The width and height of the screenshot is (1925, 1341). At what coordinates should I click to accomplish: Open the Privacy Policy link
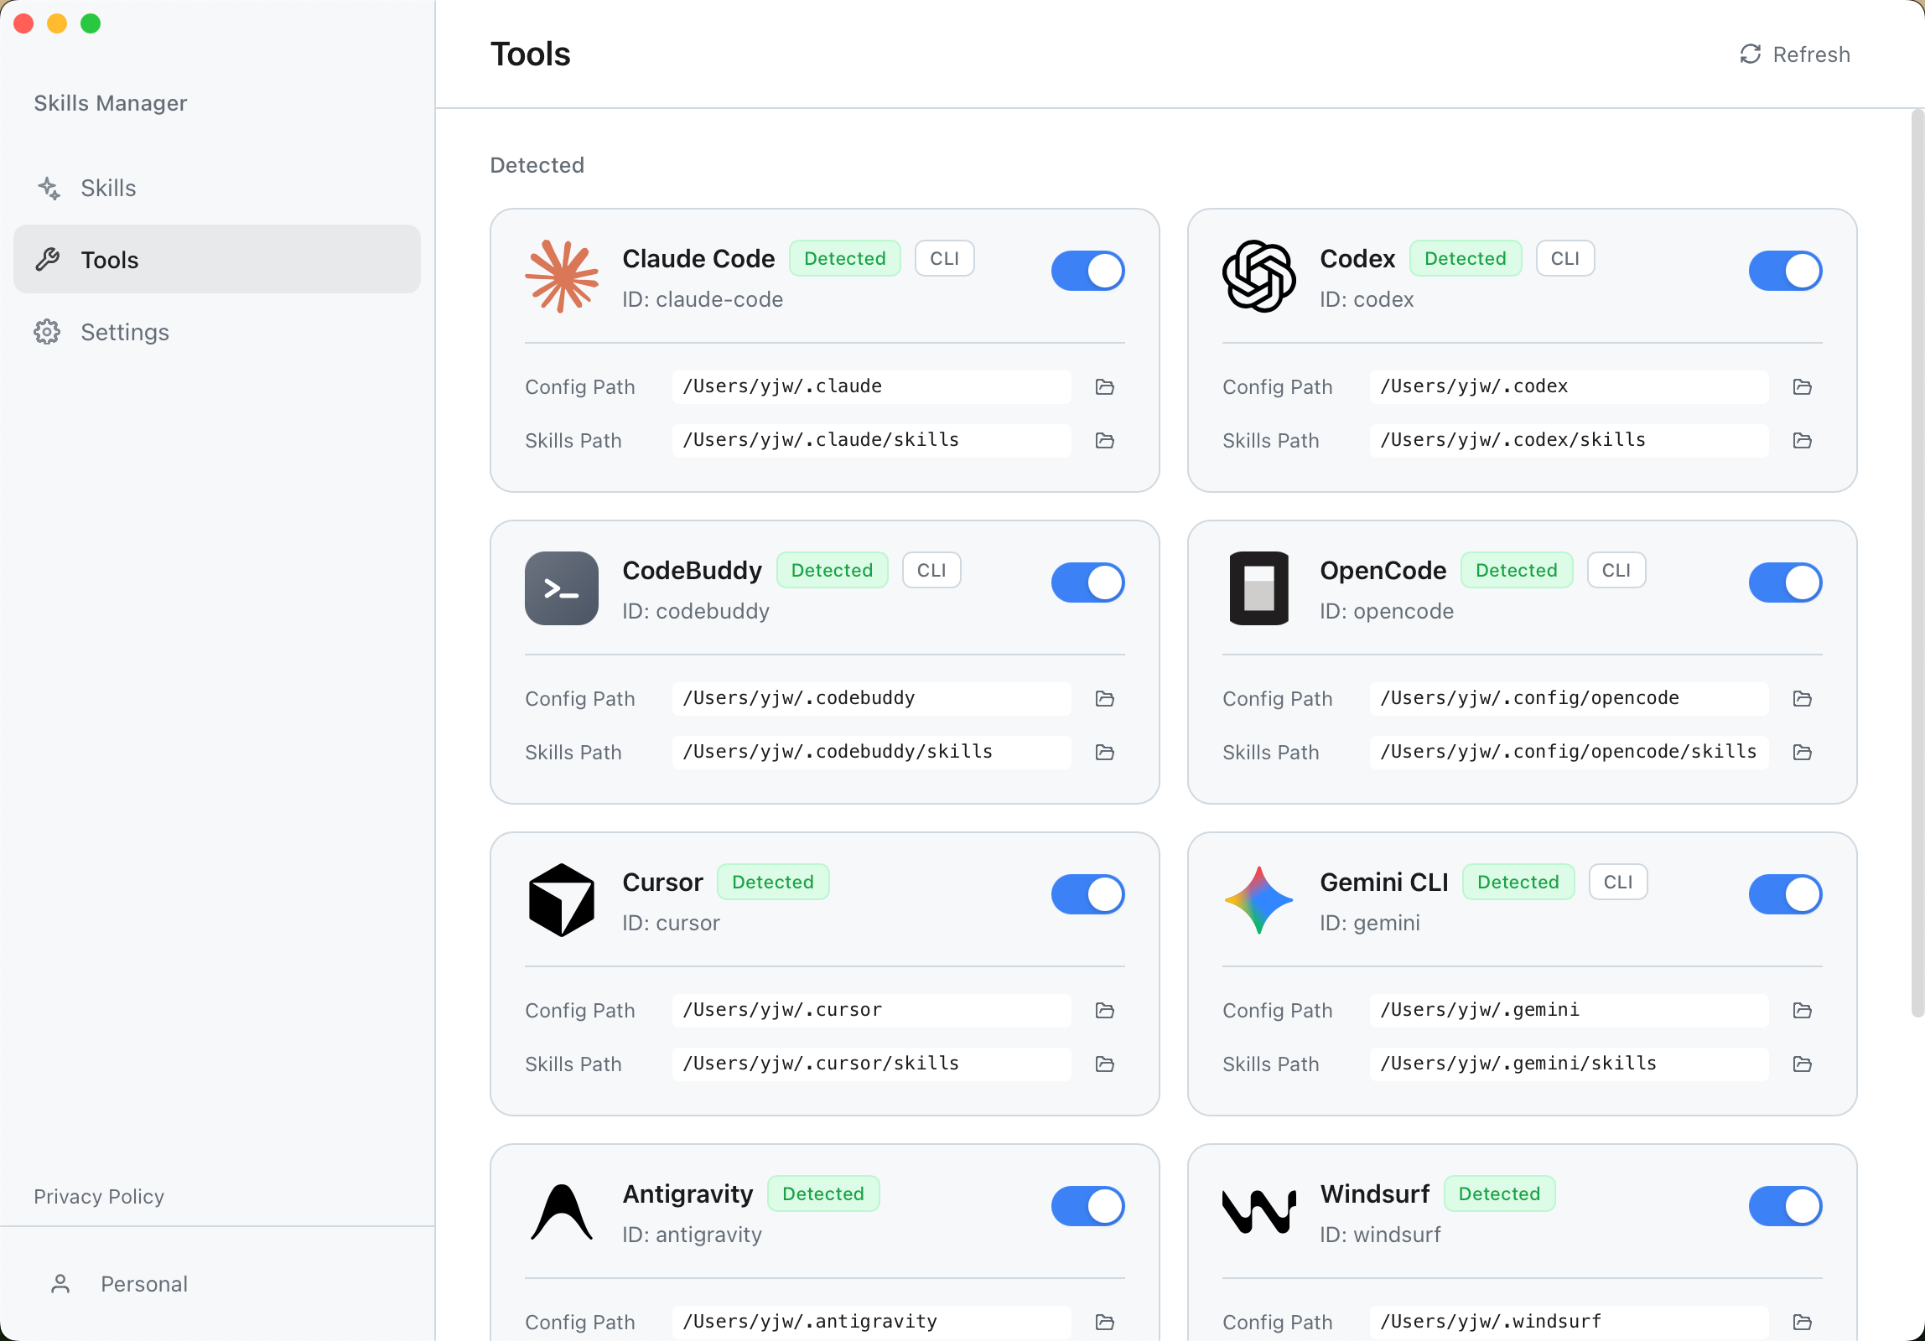(99, 1196)
